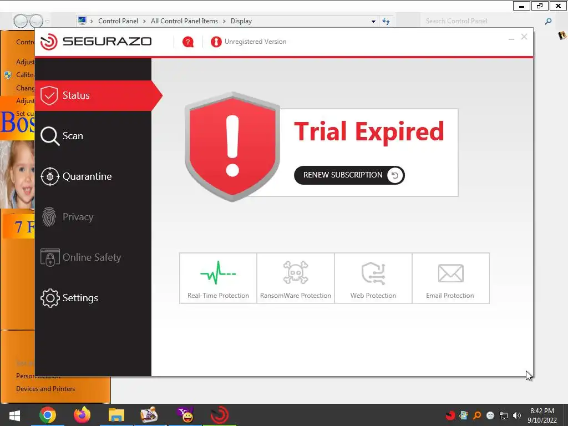Click the search magnifier in Control Panel
The width and height of the screenshot is (568, 426).
(548, 22)
